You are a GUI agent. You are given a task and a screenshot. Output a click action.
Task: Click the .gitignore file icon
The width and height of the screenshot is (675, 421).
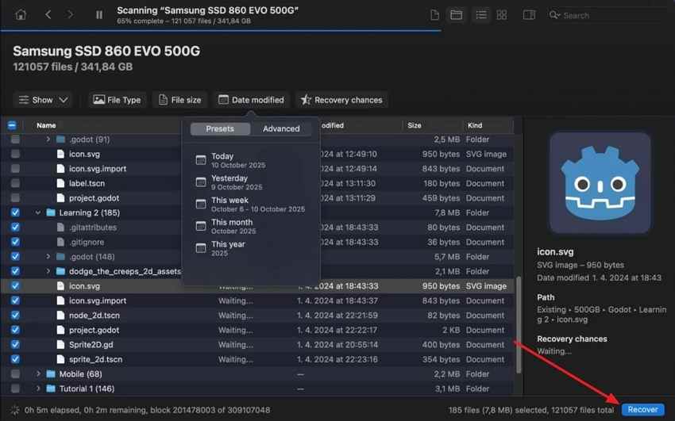coord(60,242)
